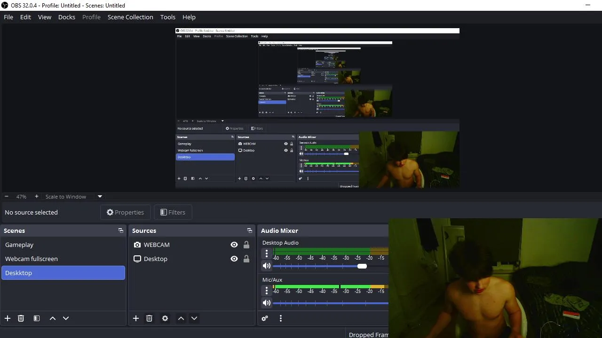Open the Edit menu
This screenshot has width=602, height=338.
point(25,17)
